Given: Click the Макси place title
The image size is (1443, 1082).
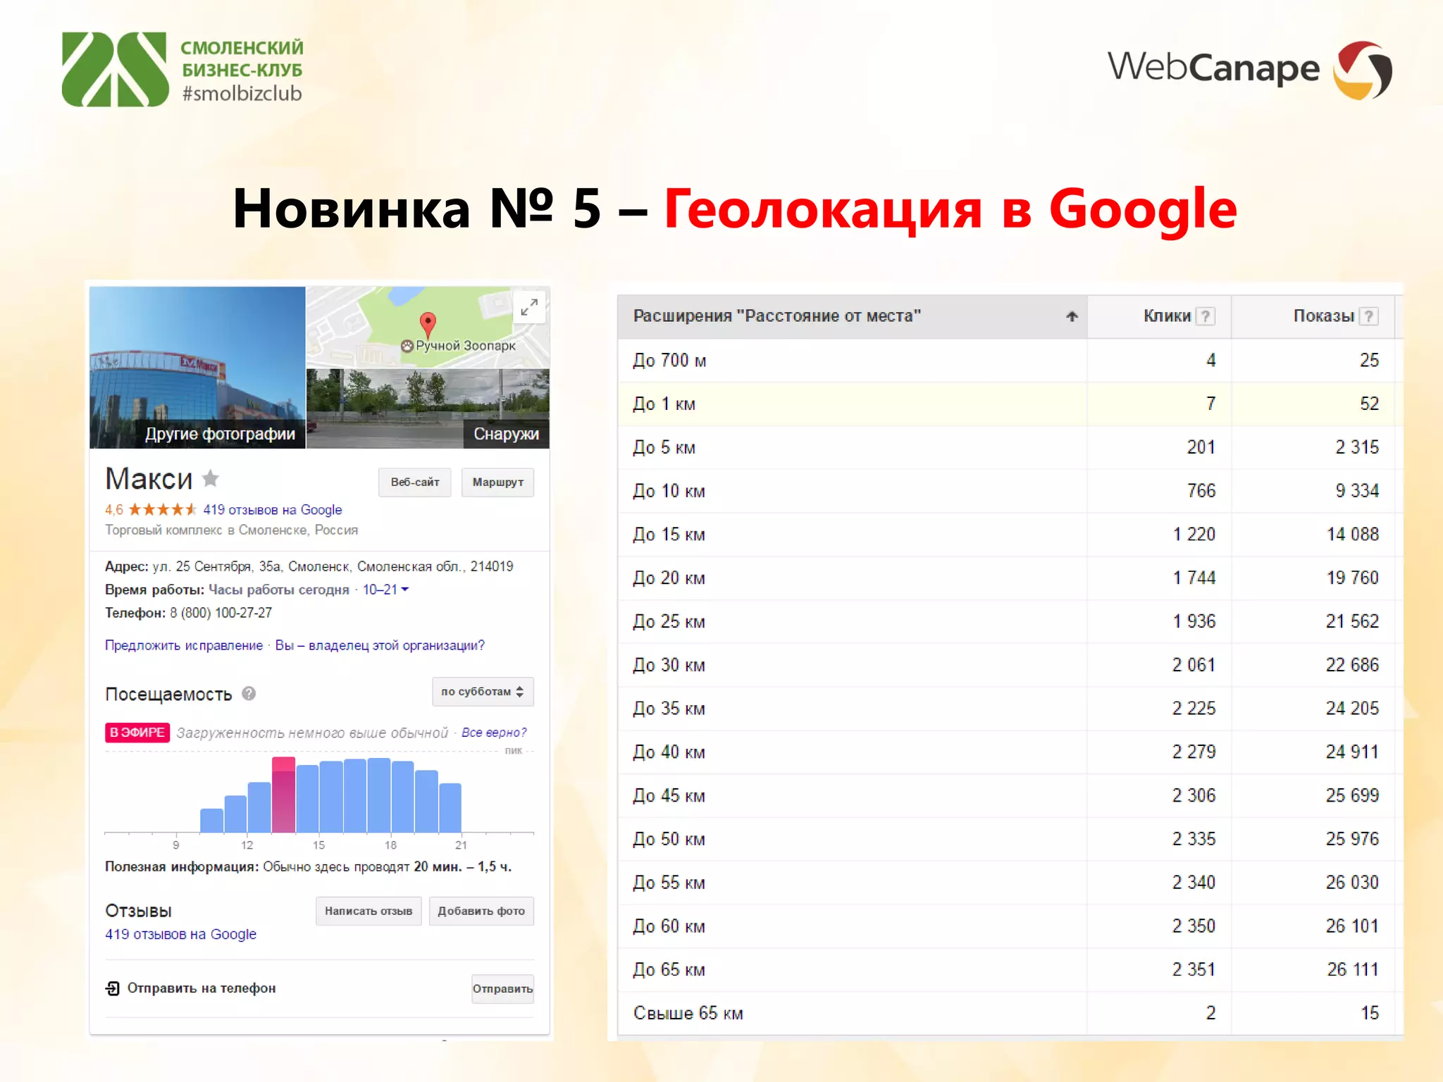Looking at the screenshot, I should [x=149, y=479].
